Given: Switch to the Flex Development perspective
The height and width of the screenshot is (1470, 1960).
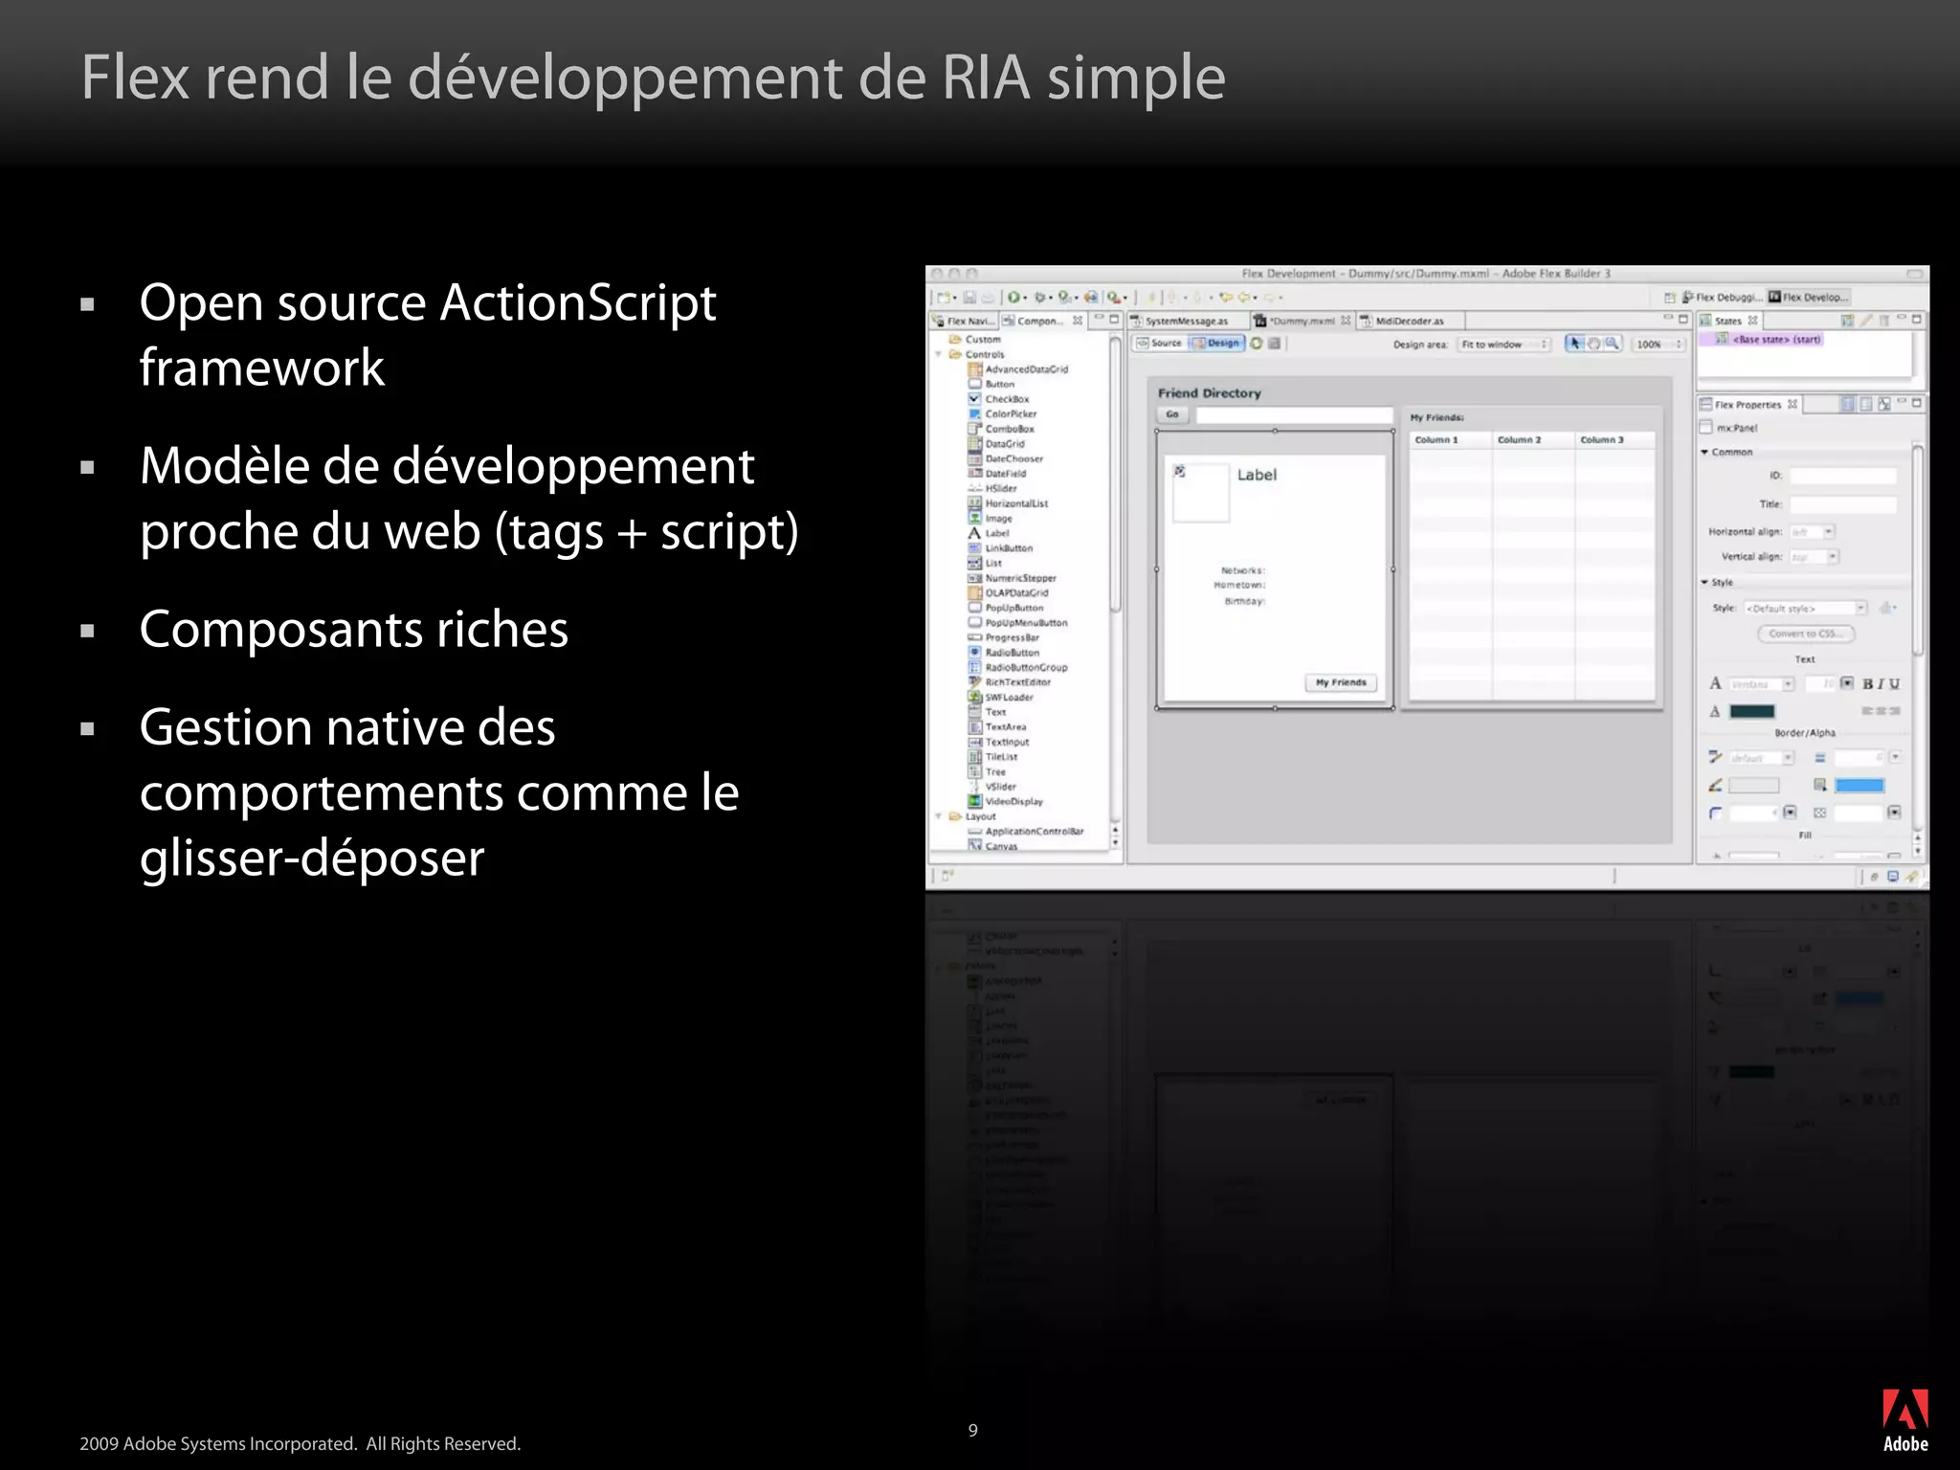Looking at the screenshot, I should [x=1809, y=298].
